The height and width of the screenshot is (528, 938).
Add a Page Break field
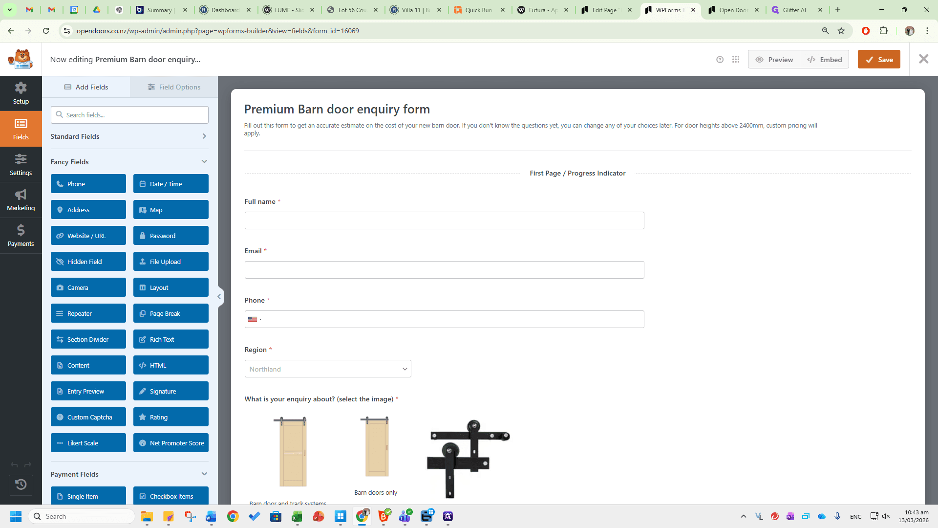pos(171,313)
